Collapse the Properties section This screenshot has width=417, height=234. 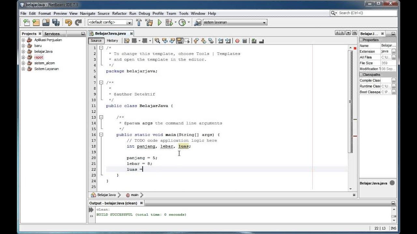pyautogui.click(x=361, y=40)
